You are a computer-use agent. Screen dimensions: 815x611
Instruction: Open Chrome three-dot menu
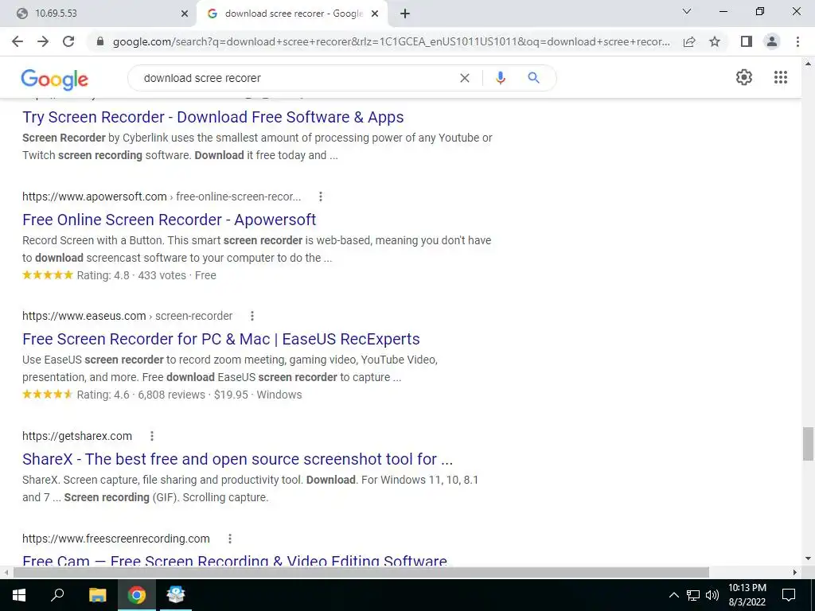[797, 41]
